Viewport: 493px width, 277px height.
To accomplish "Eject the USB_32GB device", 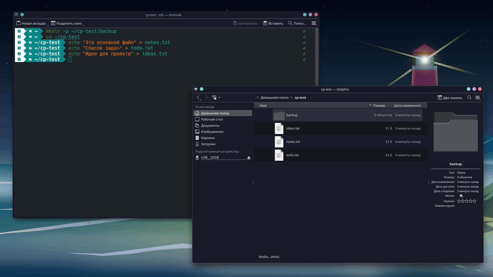I will 249,158.
